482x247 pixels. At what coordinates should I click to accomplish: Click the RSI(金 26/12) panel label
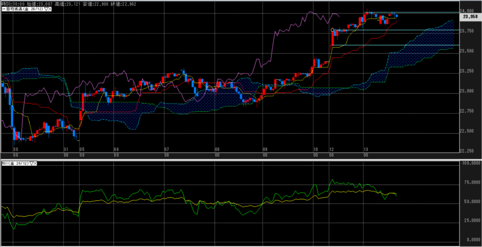click(15, 163)
